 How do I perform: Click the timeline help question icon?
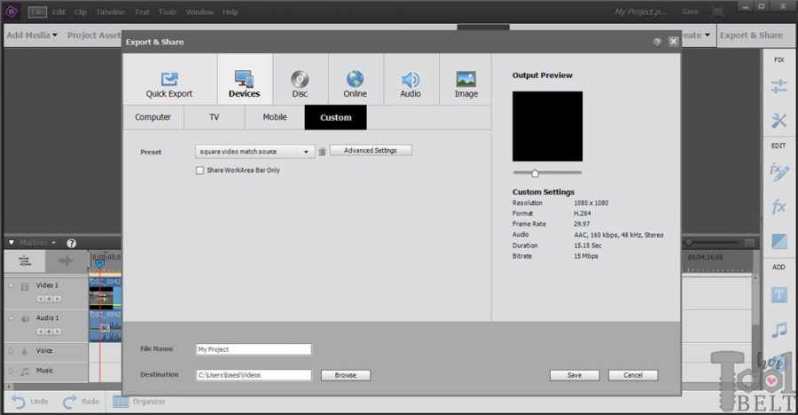pos(71,243)
